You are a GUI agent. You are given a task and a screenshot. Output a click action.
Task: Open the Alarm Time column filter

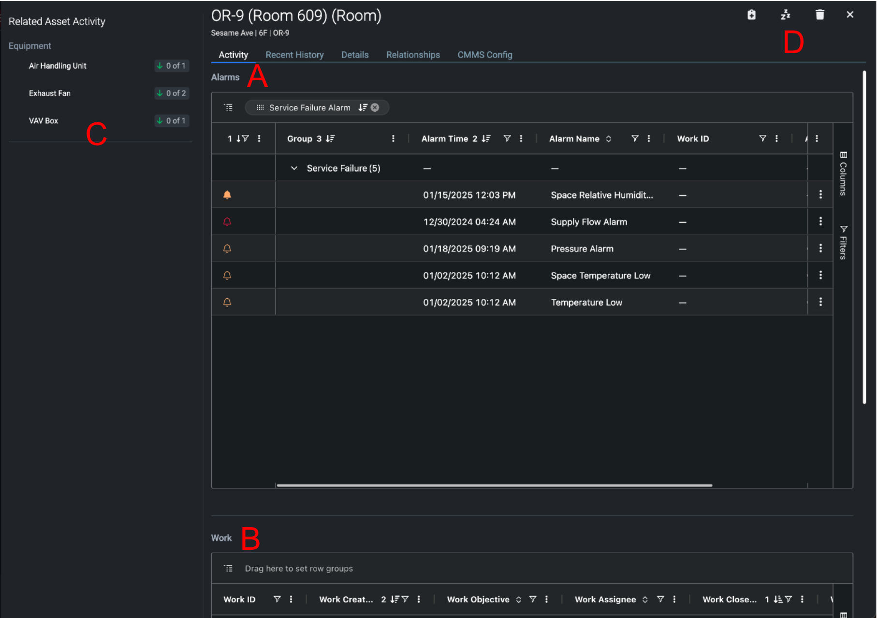(x=507, y=139)
